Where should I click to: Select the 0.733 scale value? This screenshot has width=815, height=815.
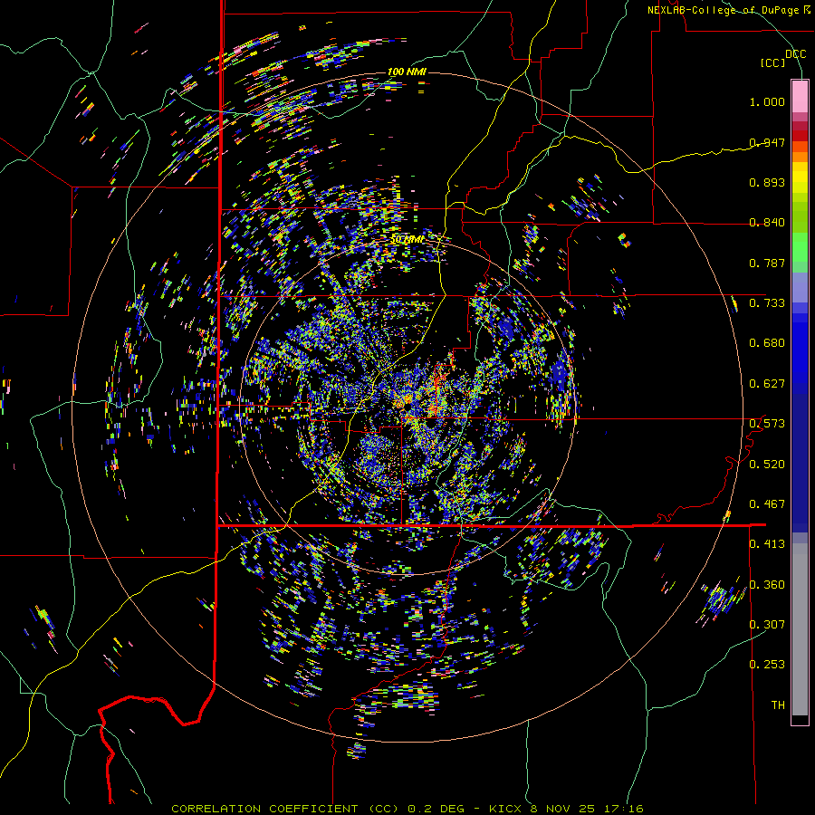pos(767,303)
